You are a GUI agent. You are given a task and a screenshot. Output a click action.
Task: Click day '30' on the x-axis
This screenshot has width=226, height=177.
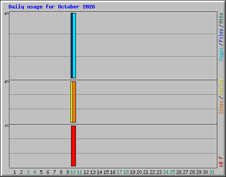pos(205,172)
